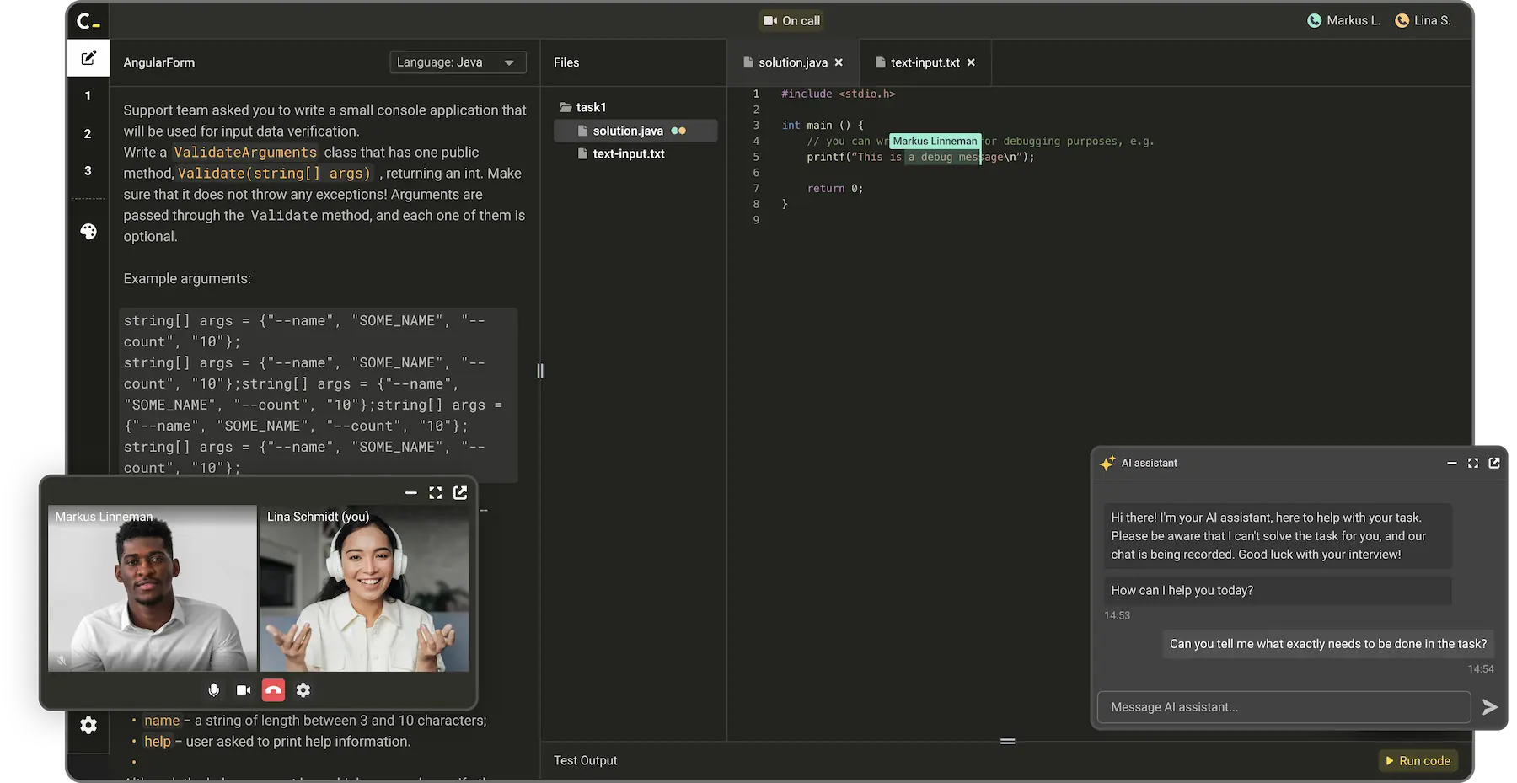Minimize the video call panel

410,492
